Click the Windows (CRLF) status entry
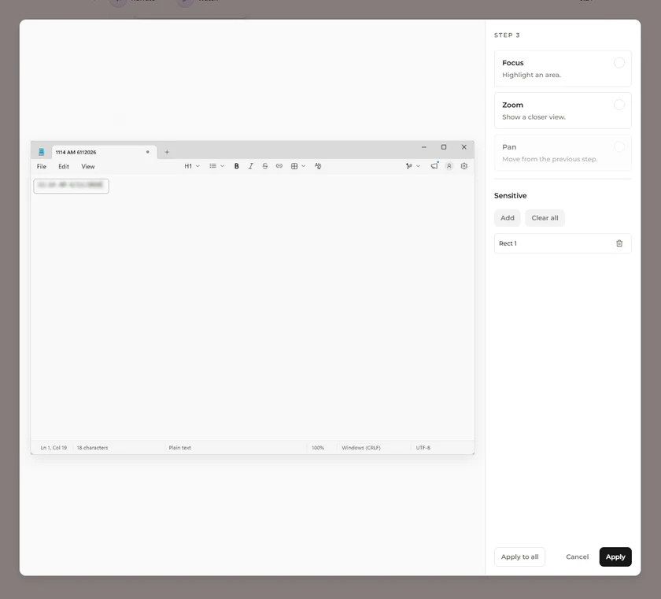Image resolution: width=661 pixels, height=599 pixels. [361, 448]
